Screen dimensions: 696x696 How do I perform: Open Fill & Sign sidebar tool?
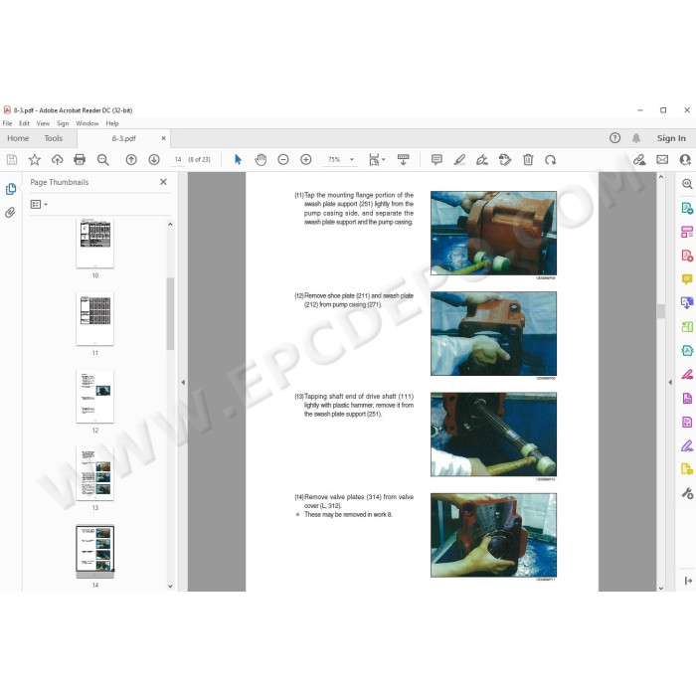point(687,445)
